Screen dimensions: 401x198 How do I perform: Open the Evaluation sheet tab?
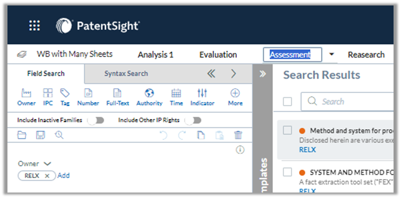(x=218, y=54)
